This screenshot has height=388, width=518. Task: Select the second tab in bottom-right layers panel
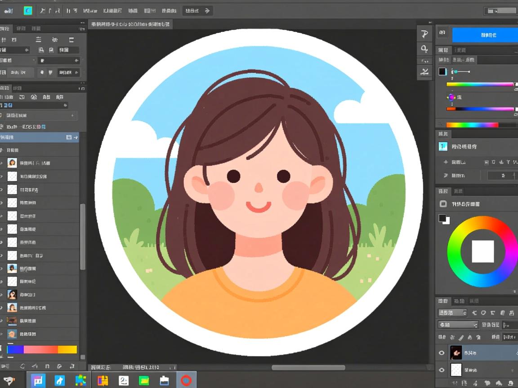click(459, 301)
